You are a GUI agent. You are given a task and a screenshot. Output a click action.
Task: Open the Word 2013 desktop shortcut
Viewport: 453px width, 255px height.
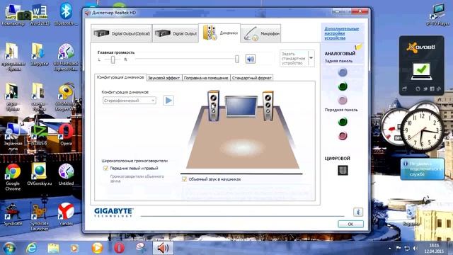pos(40,14)
